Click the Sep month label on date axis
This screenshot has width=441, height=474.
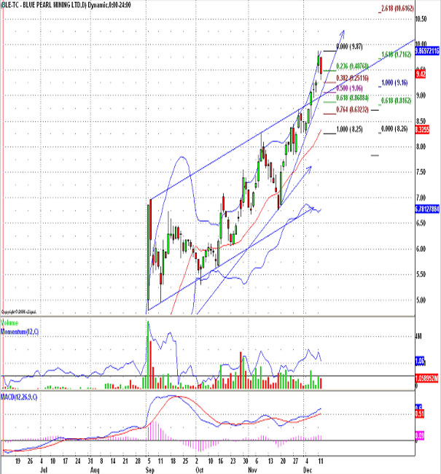[x=150, y=470]
